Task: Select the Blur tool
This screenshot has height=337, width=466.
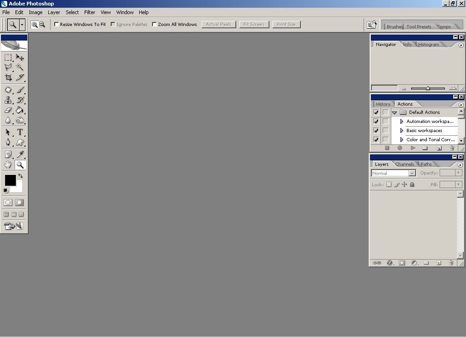Action: pyautogui.click(x=8, y=120)
